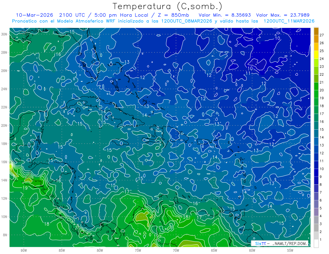Image resolution: width=329 pixels, height=254 pixels.
Task: Click the "24N" latitude axis label
Action: point(4,89)
